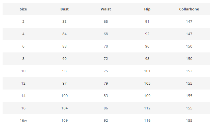This screenshot has width=212, height=126.
Task: Select the size 6 row label
Action: [x=23, y=46]
